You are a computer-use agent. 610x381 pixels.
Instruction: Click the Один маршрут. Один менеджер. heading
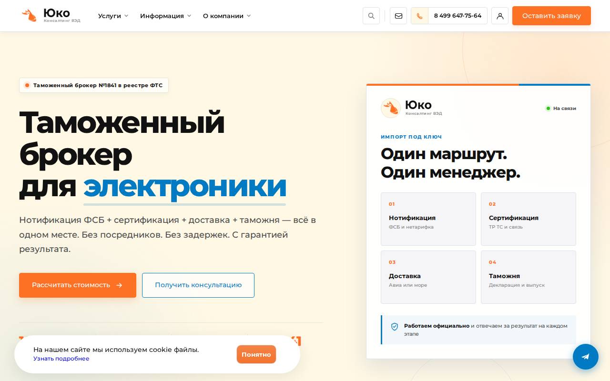(x=450, y=163)
